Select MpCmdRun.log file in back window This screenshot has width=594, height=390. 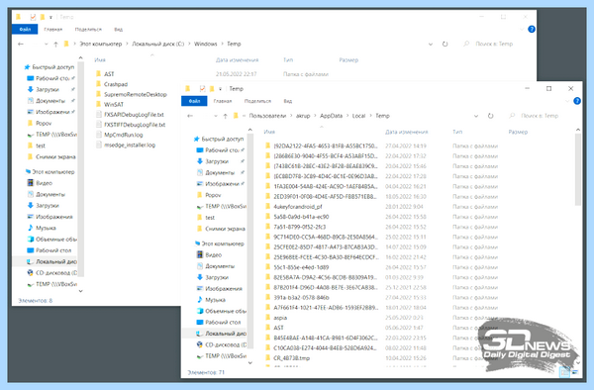[124, 135]
